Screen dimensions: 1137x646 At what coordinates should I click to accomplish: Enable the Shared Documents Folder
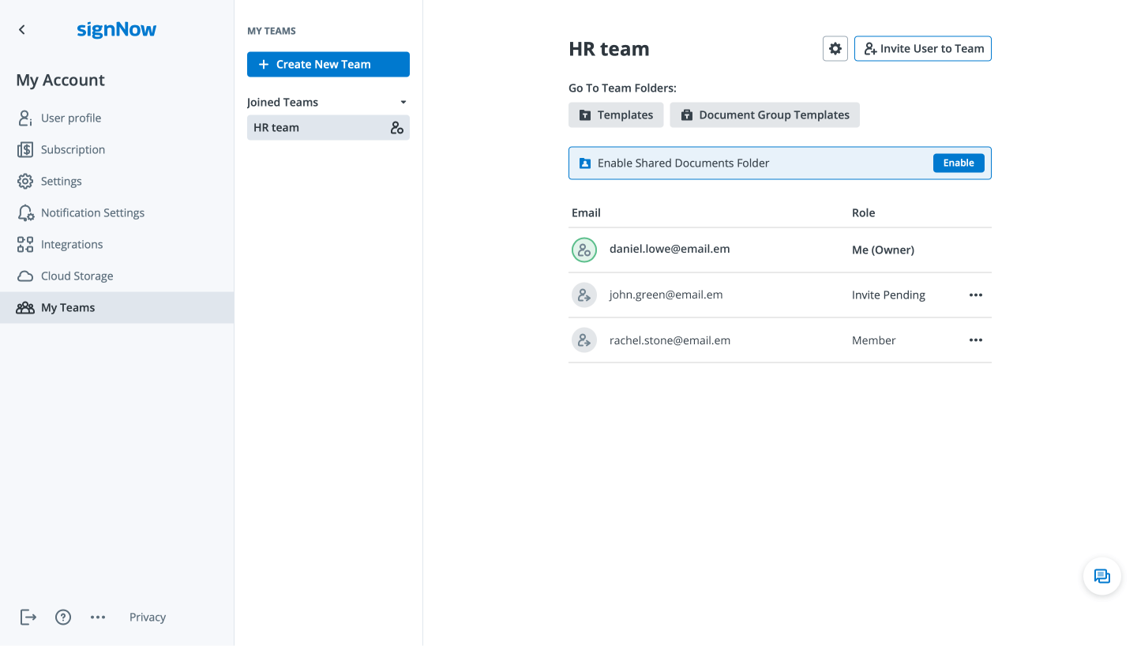958,163
